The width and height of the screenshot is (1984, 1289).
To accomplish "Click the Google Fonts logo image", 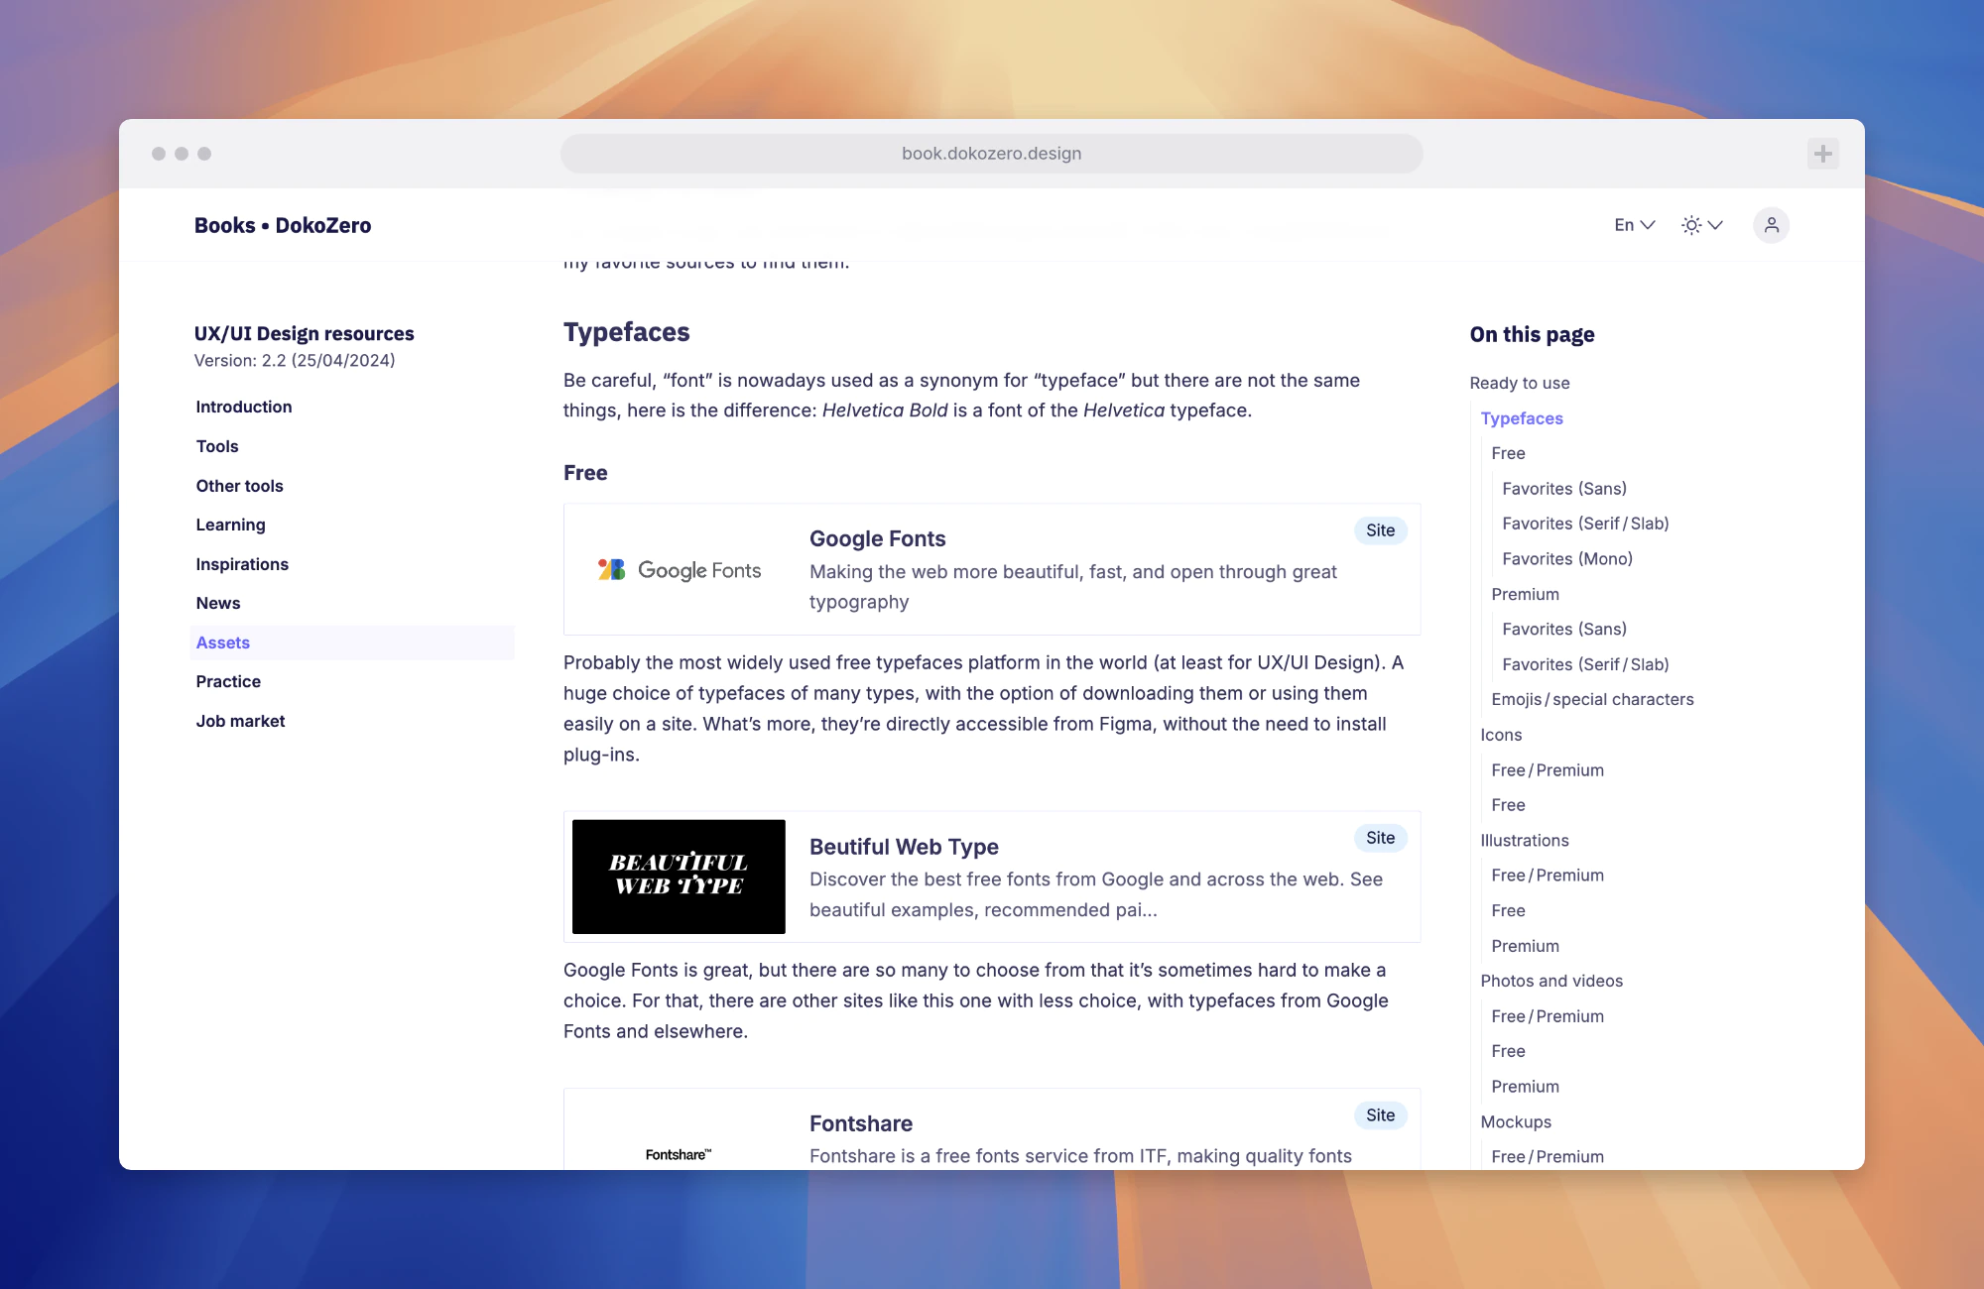I will (x=680, y=570).
